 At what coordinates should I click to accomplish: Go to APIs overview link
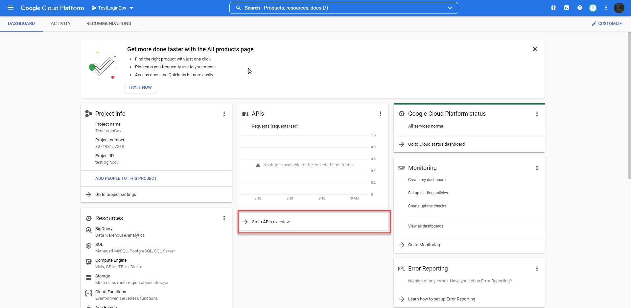pyautogui.click(x=270, y=222)
